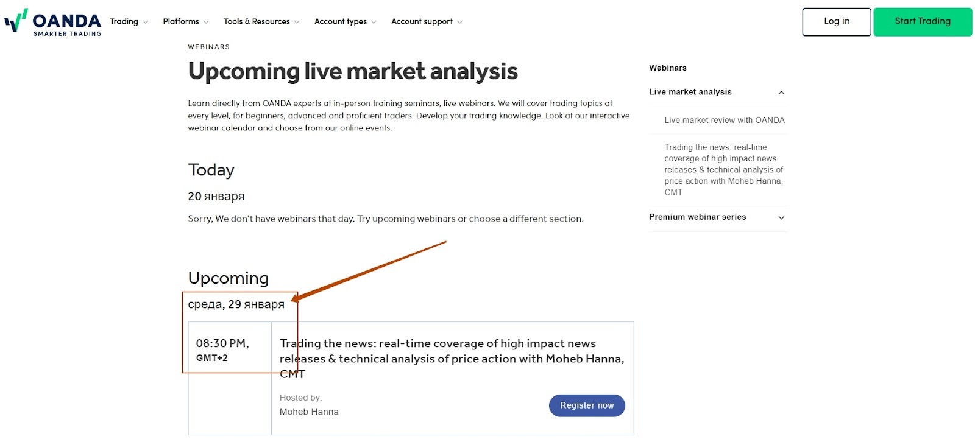Viewport: 975px width, 442px height.
Task: Open the Platforms dropdown menu
Action: tap(186, 21)
